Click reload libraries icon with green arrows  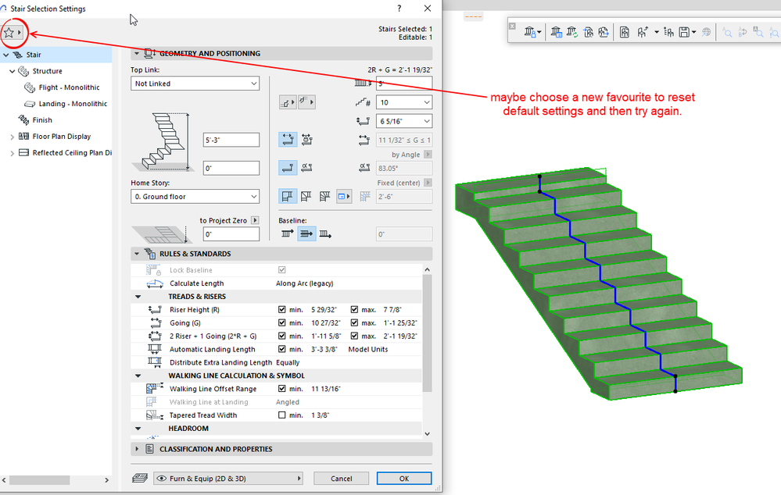point(571,32)
